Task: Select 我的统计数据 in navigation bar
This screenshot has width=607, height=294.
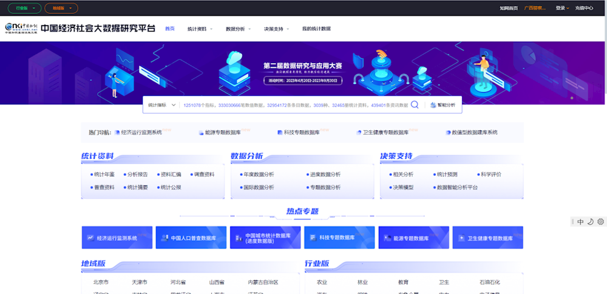Action: click(316, 28)
